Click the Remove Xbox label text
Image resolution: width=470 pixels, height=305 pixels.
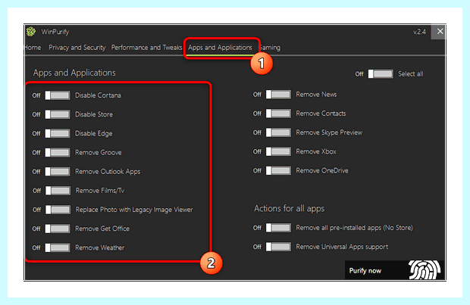pyautogui.click(x=316, y=151)
